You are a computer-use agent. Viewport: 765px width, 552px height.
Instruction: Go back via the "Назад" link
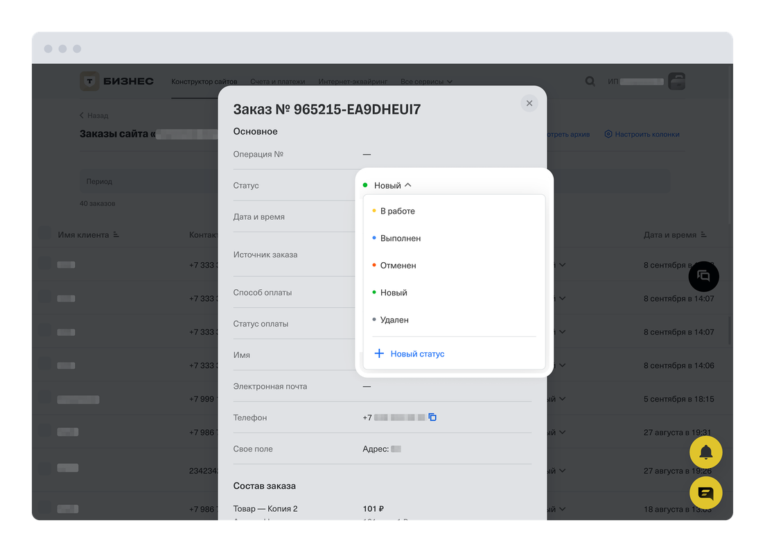pyautogui.click(x=94, y=116)
